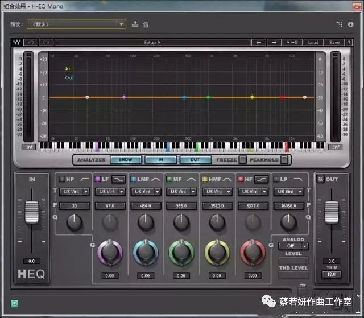
Task: Toggle the blue LMF band
Action: (133, 179)
